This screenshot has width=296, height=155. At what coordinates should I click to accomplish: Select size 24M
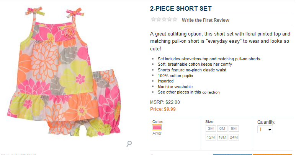(x=234, y=137)
